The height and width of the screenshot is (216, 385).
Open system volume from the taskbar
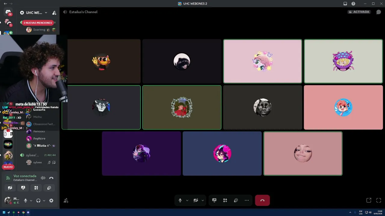click(370, 212)
